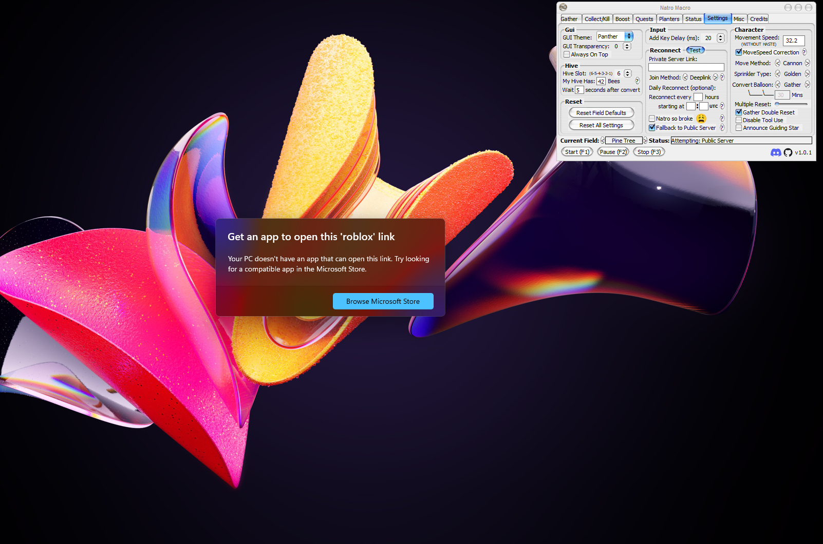Enable Always On Top
Viewport: 823px width, 544px height.
[x=567, y=54]
